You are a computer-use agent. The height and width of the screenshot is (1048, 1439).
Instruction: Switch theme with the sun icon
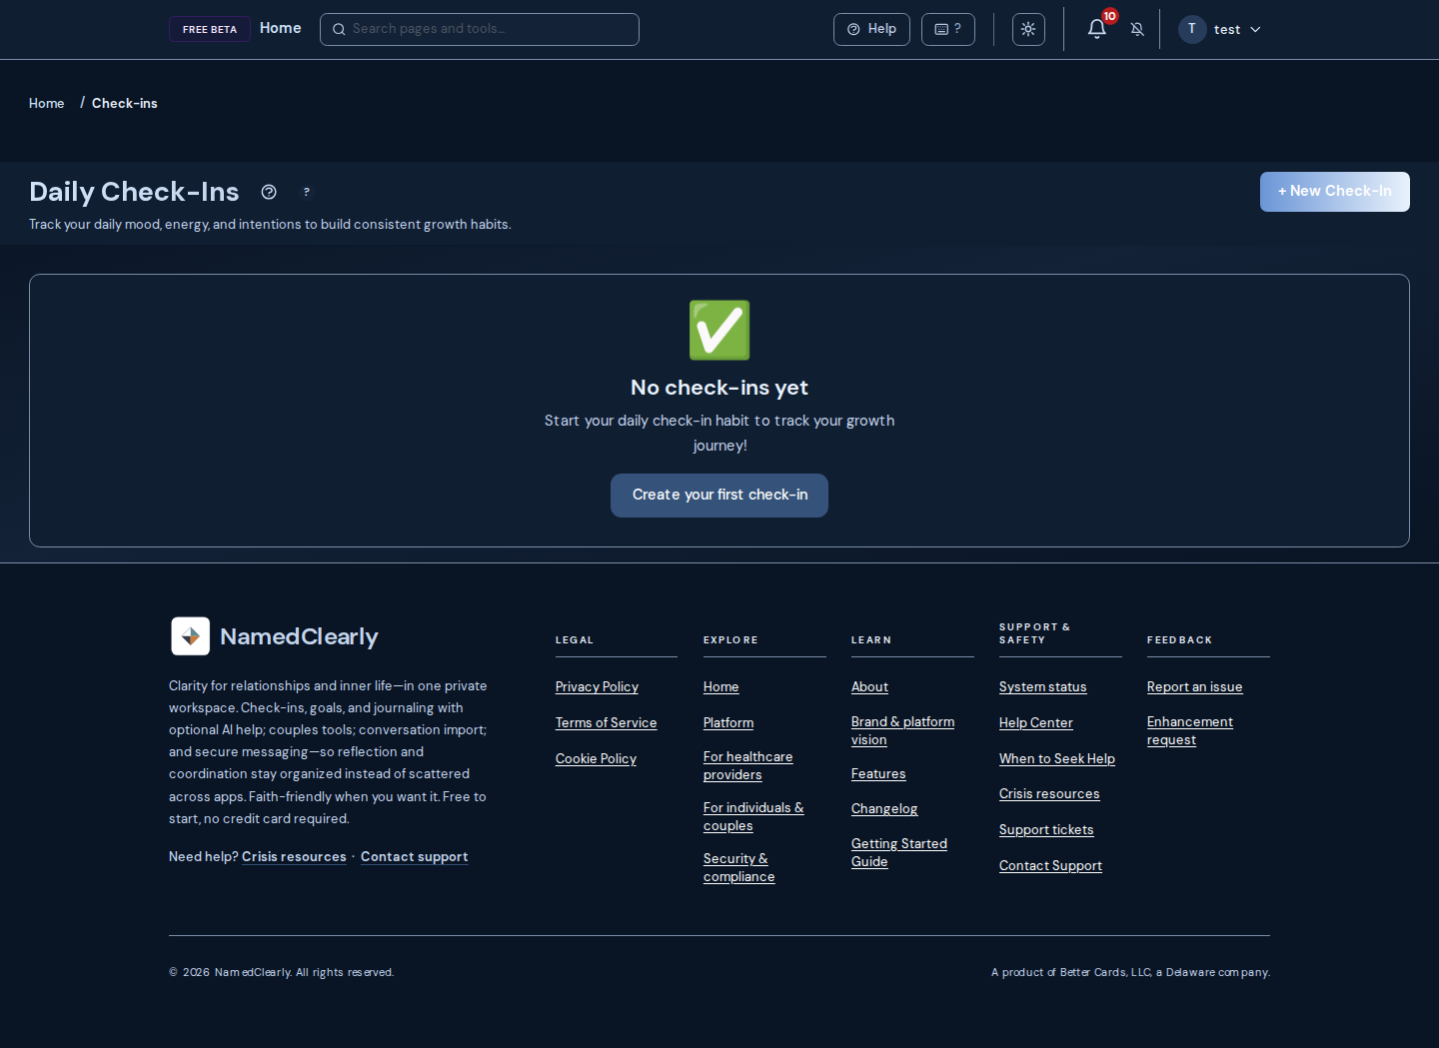(1028, 29)
